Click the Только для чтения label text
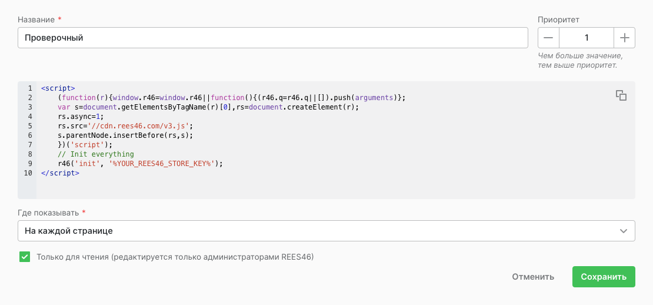 point(175,257)
